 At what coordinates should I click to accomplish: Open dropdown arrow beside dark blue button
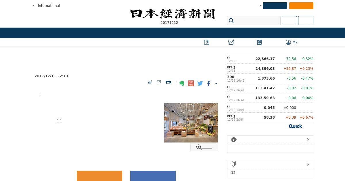point(261,5)
